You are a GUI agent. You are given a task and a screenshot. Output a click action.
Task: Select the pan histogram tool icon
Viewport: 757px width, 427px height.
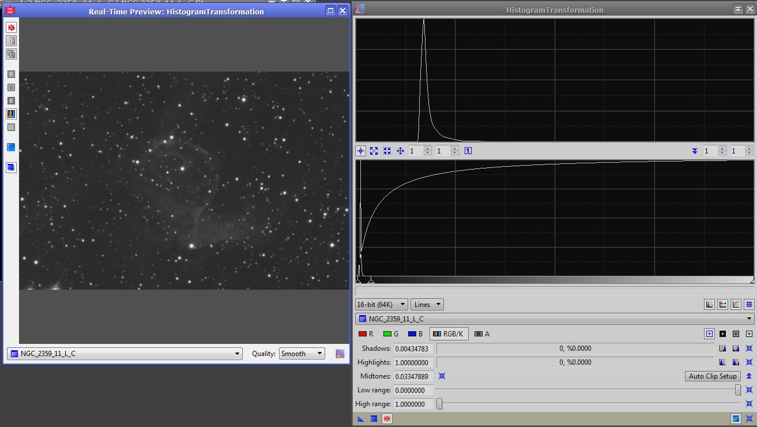[x=400, y=151]
